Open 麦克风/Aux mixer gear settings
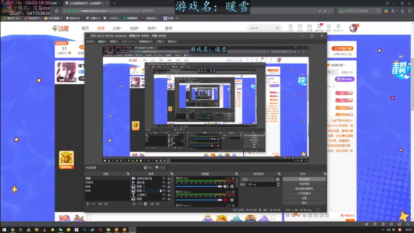 click(232, 186)
